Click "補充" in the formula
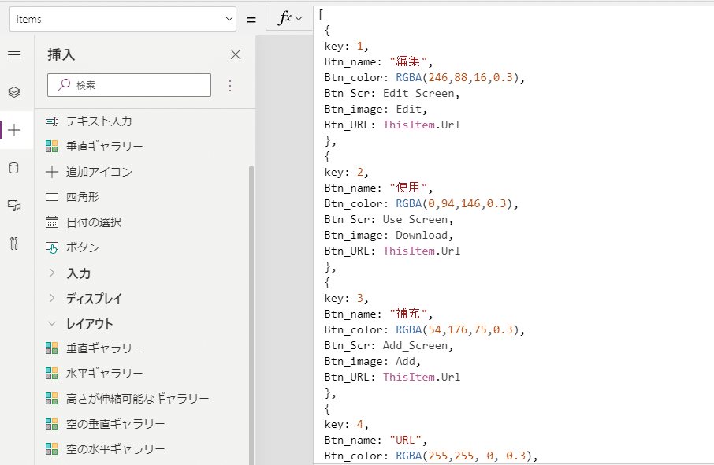714x465 pixels. click(x=408, y=314)
